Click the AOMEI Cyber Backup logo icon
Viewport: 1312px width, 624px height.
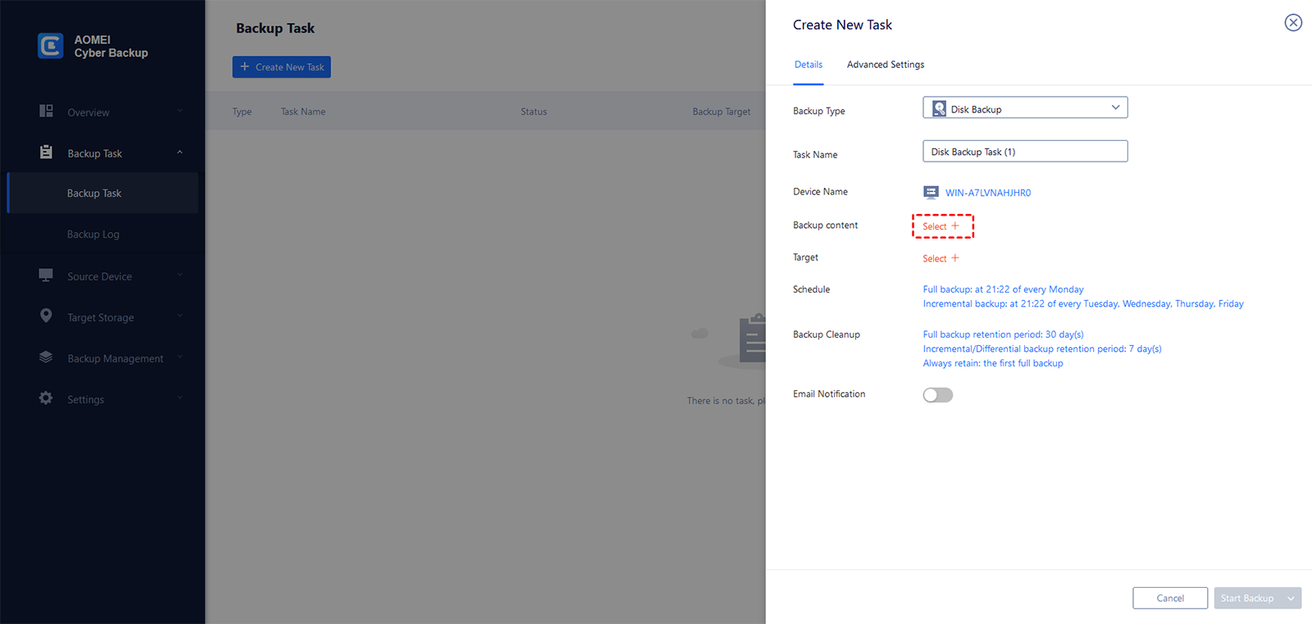[x=50, y=46]
